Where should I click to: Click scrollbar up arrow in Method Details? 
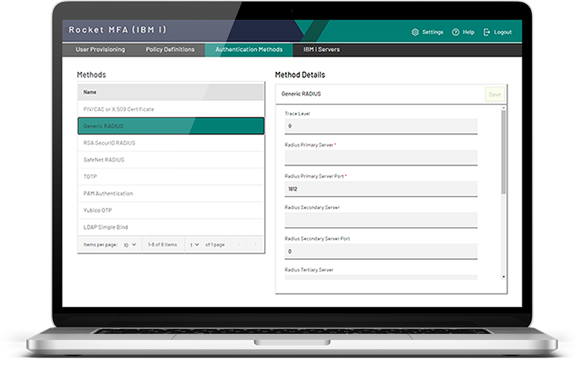point(503,108)
